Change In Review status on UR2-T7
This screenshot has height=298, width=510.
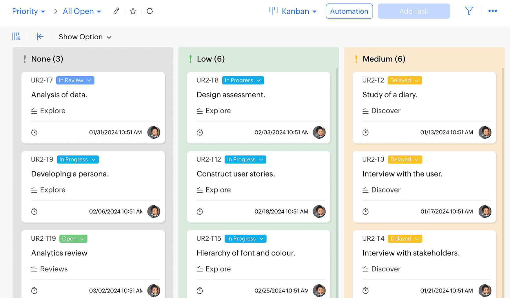(75, 80)
